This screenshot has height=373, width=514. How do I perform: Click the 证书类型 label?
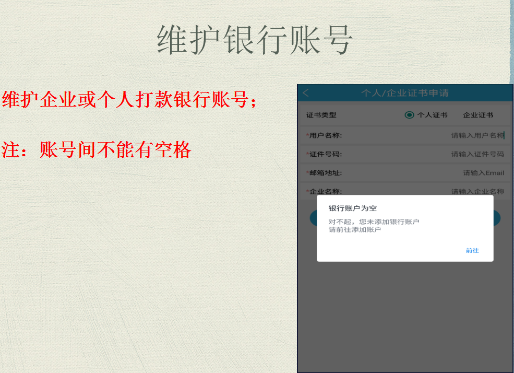click(x=321, y=115)
